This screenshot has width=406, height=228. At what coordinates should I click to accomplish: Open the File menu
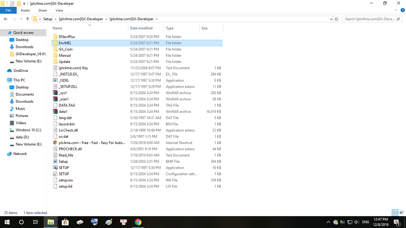pos(8,11)
